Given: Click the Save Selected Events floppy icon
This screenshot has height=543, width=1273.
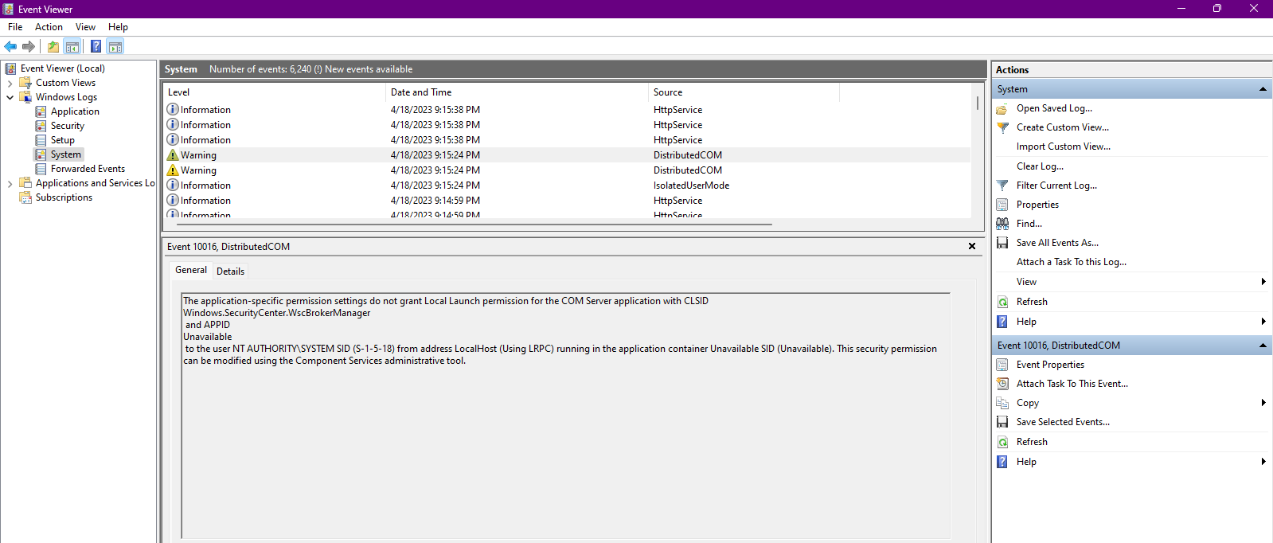Looking at the screenshot, I should click(1002, 422).
